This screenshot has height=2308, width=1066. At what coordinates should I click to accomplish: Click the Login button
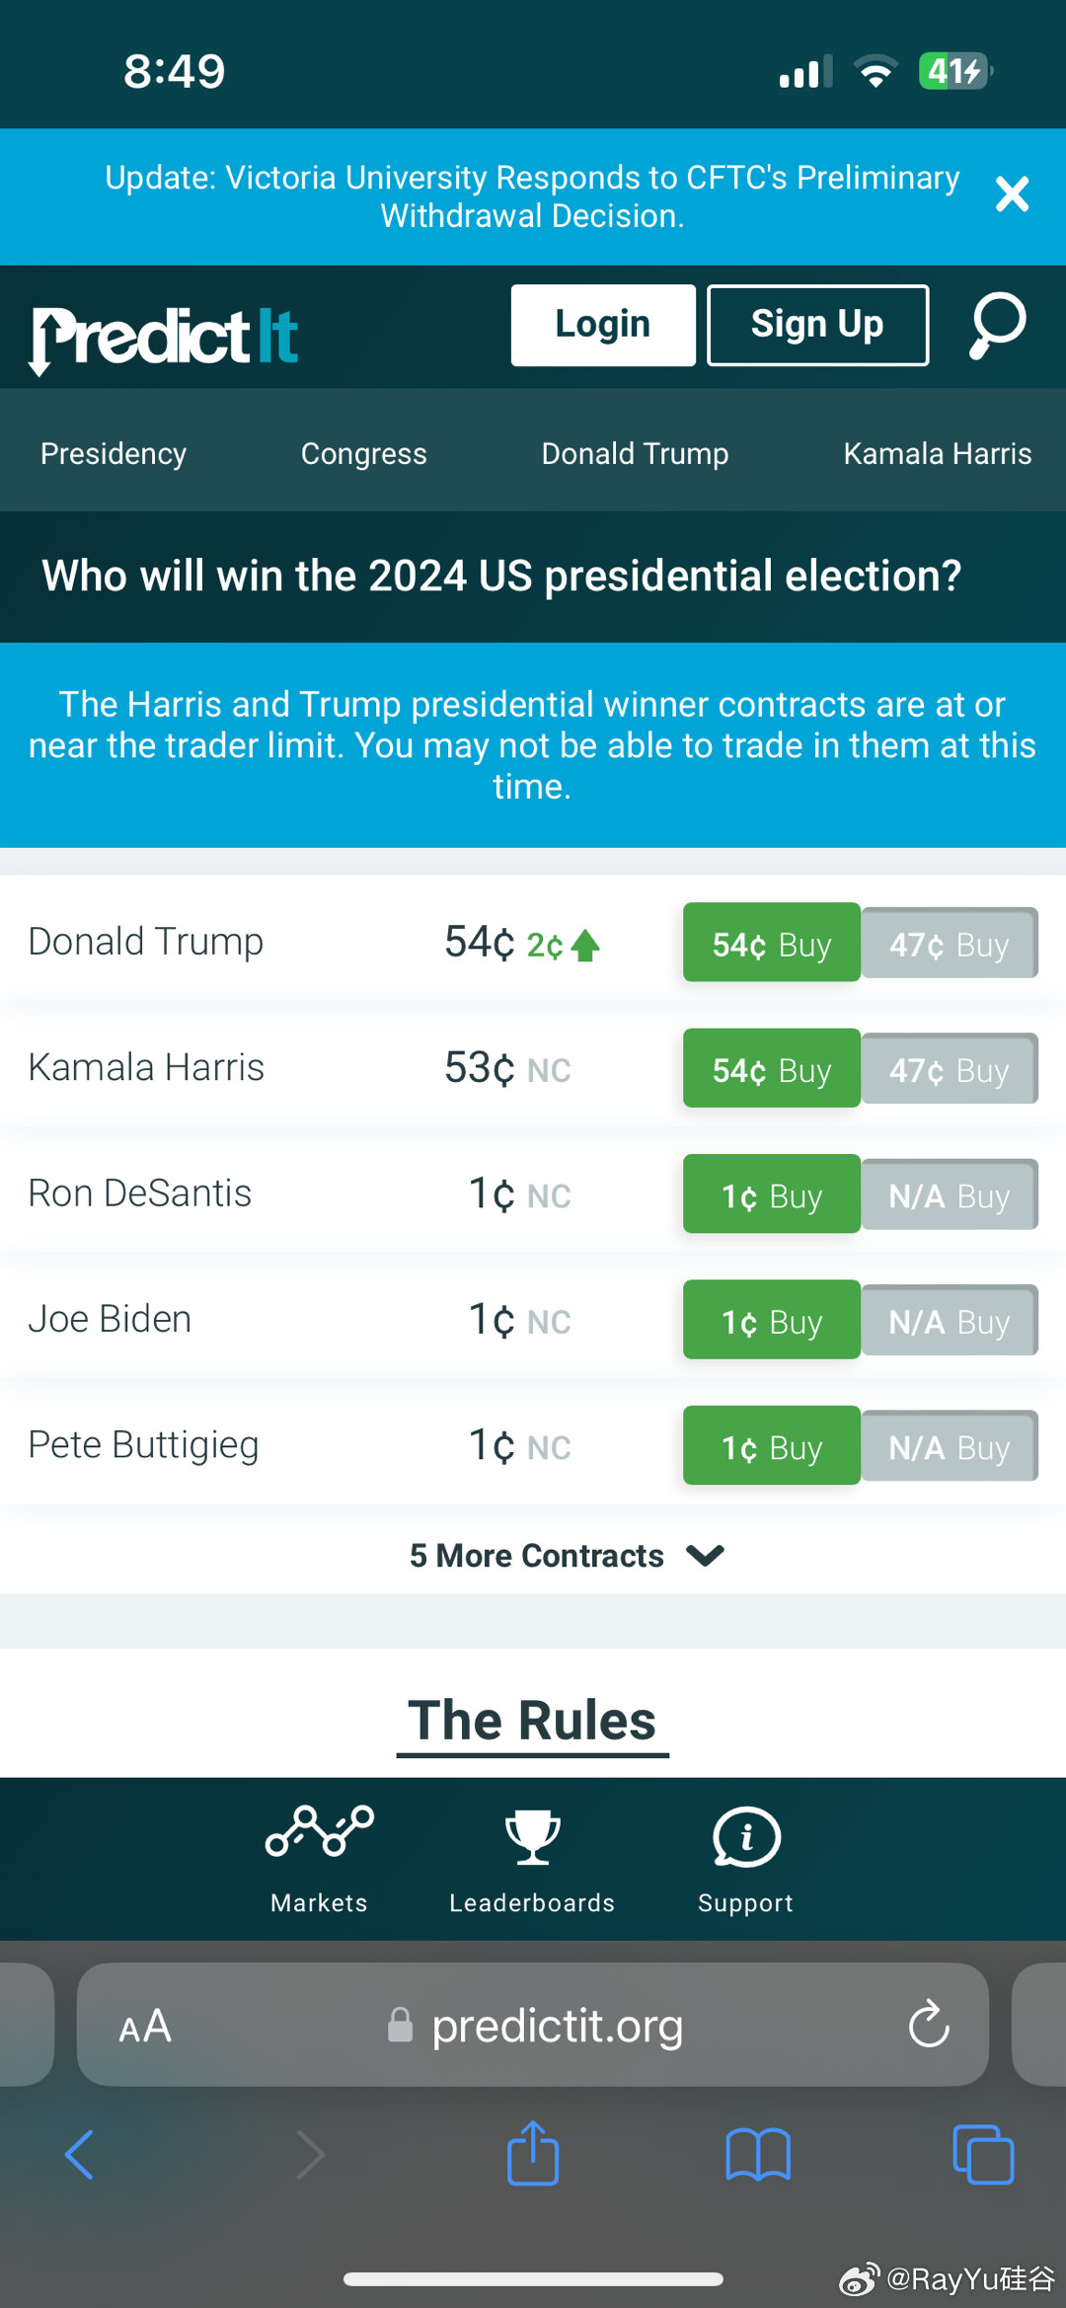(602, 325)
